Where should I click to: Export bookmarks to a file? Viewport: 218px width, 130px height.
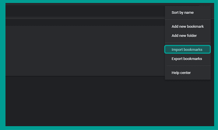188,59
